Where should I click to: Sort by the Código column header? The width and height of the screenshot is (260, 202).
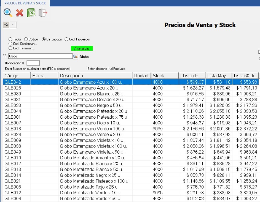click(17, 75)
